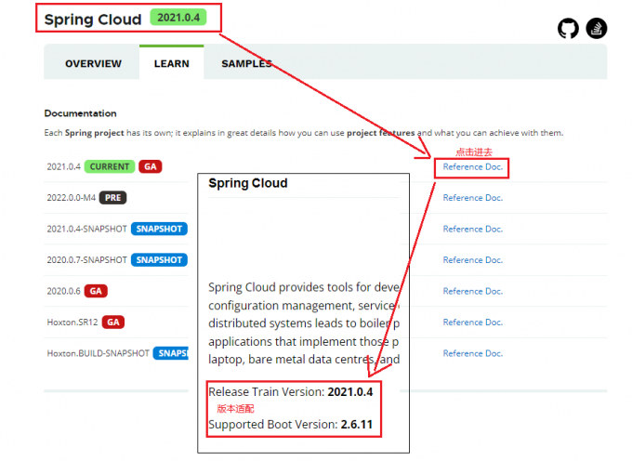Open Reference Doc. for 2020.0.6
This screenshot has width=632, height=461.
coord(473,291)
